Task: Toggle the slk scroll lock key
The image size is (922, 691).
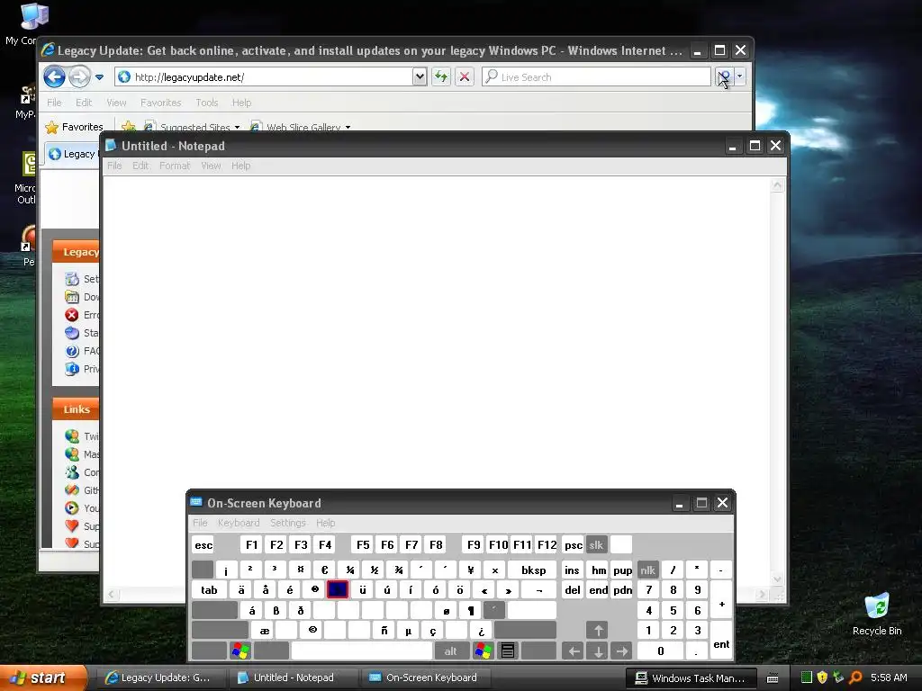Action: [596, 544]
